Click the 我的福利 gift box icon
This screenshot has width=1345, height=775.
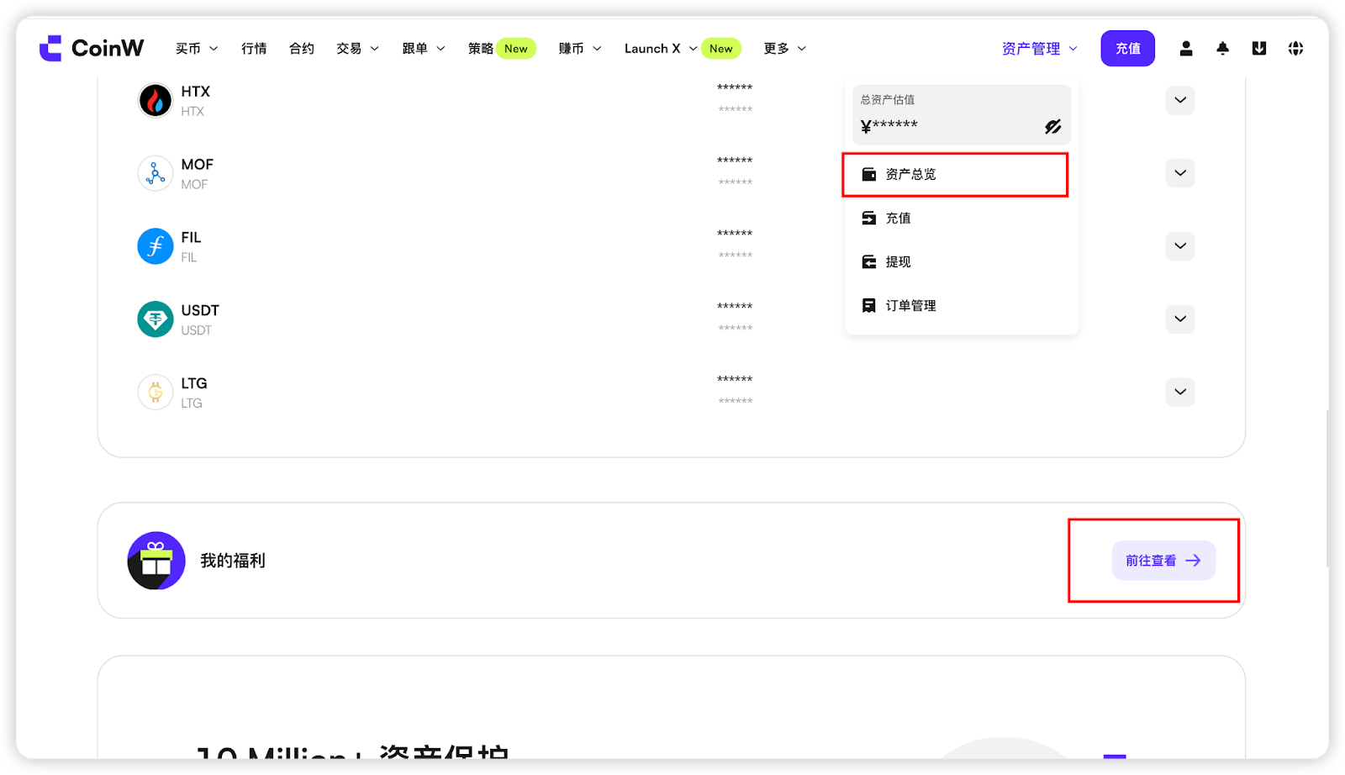coord(156,561)
